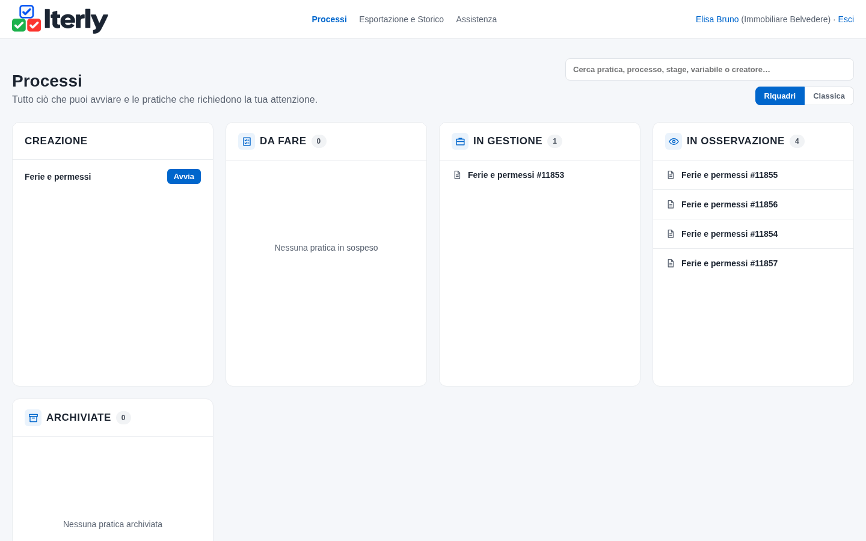Click document icon beside Ferie e permessi #11857
This screenshot has height=541, width=866.
pyautogui.click(x=671, y=263)
